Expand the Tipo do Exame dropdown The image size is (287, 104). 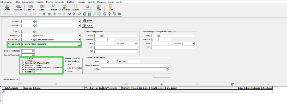pos(79,44)
